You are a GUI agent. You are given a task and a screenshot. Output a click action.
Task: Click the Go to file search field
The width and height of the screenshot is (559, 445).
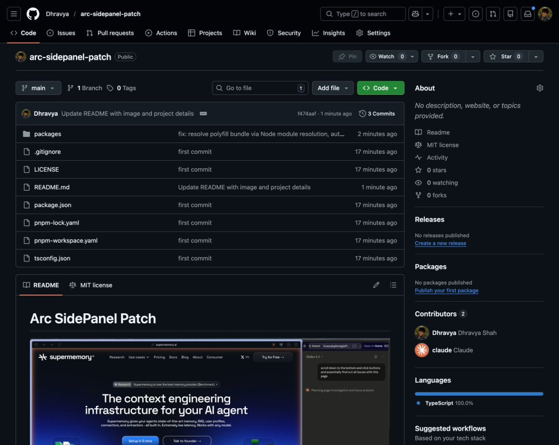coord(260,88)
